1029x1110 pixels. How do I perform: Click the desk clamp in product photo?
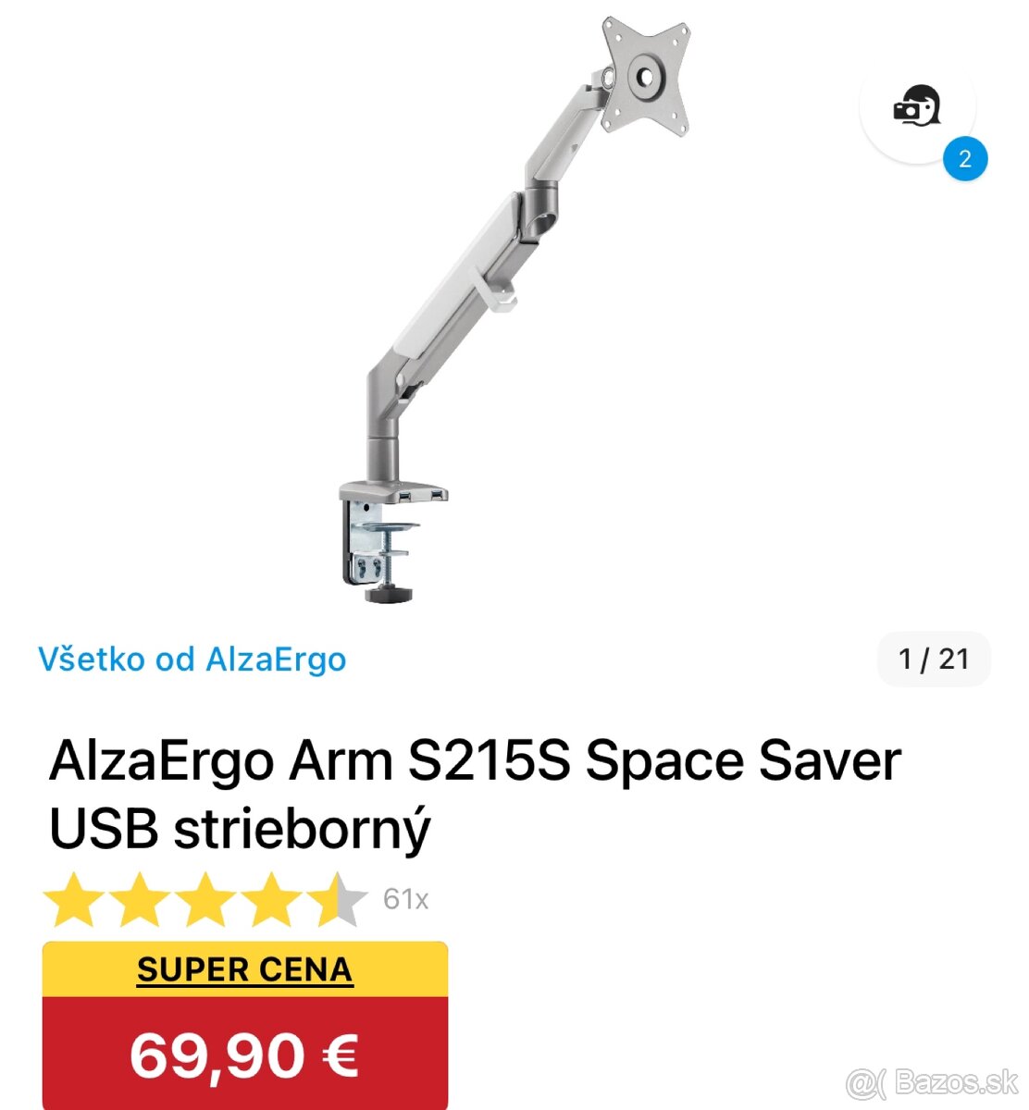point(381,546)
